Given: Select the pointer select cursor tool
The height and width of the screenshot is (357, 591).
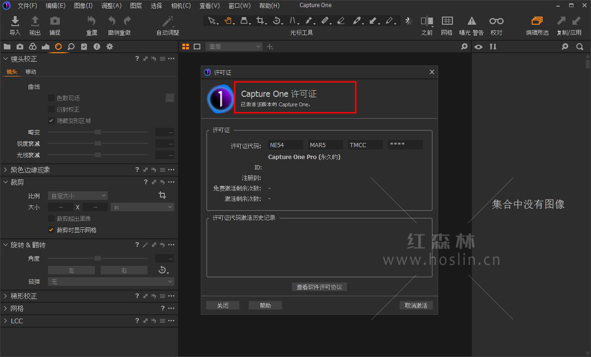Looking at the screenshot, I should pos(212,21).
